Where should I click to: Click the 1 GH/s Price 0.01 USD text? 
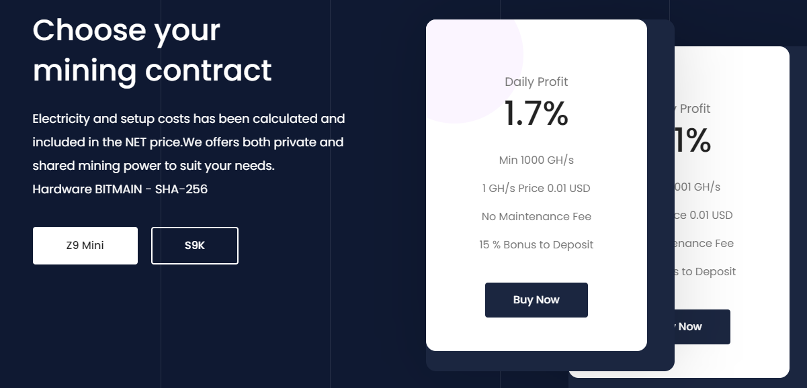536,189
